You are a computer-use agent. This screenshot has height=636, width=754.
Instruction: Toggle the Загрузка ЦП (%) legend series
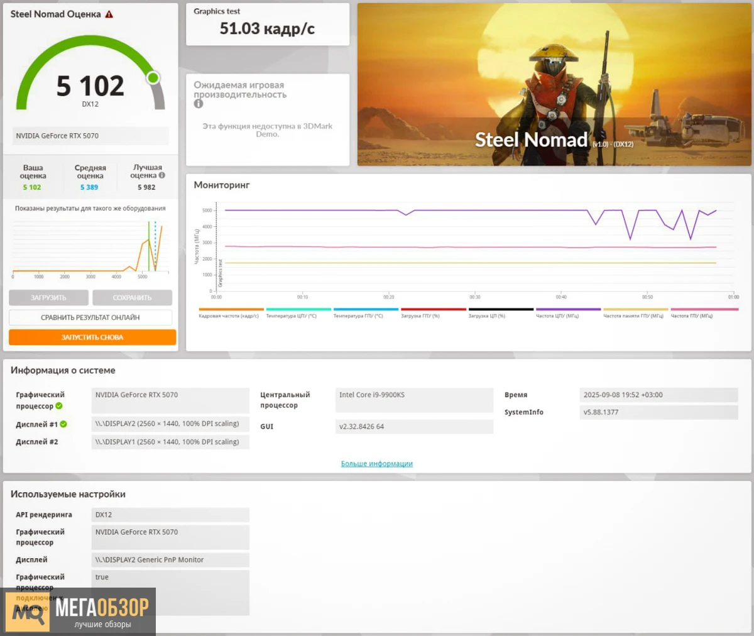[500, 314]
